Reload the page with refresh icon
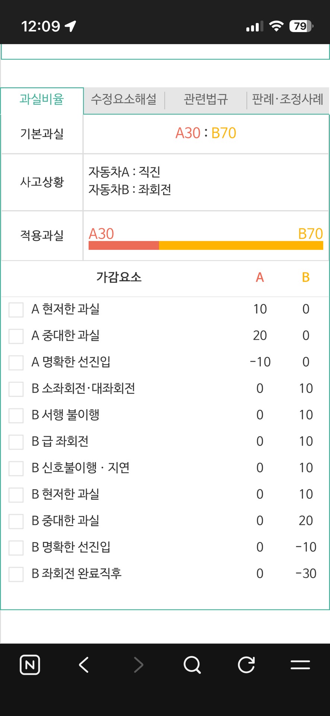The image size is (330, 716). coord(246,665)
